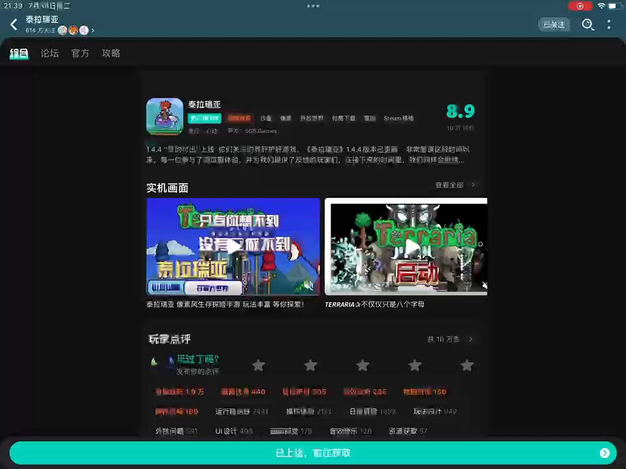This screenshot has width=626, height=469.
Task: Filter reviews by red tag 440
Action: [x=243, y=391]
